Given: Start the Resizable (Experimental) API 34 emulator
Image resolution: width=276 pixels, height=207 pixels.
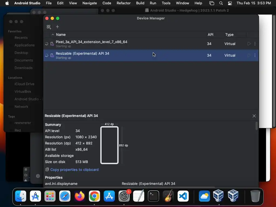Looking at the screenshot, I should (x=249, y=55).
